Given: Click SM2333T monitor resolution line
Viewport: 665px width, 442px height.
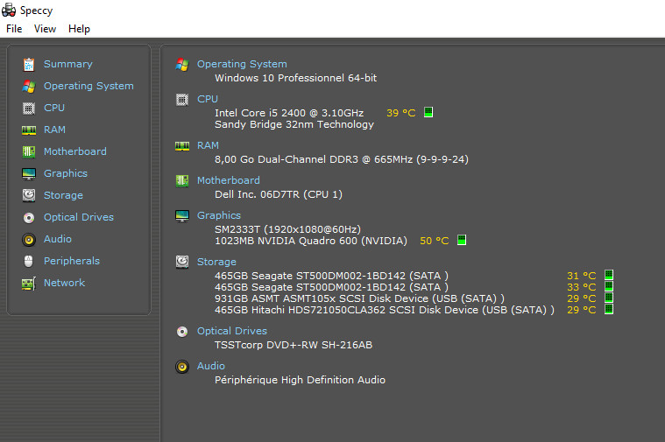Looking at the screenshot, I should 287,229.
